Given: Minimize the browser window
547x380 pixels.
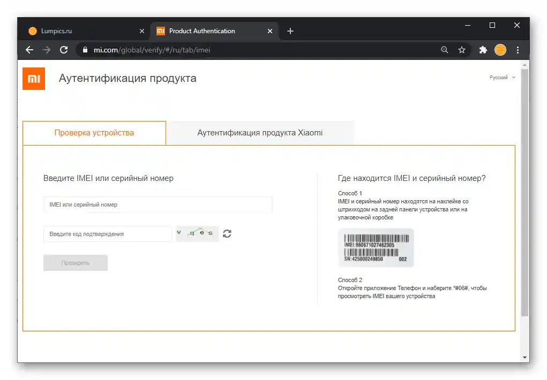Looking at the screenshot, I should tap(468, 26).
